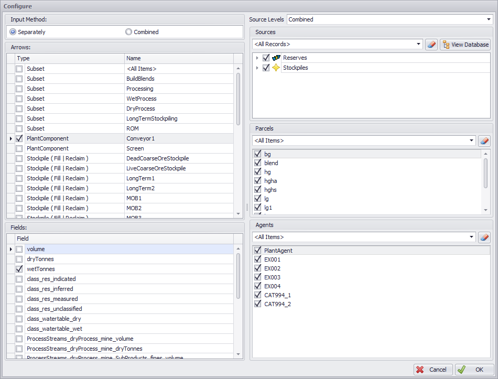The width and height of the screenshot is (498, 379).
Task: Expand the Reserves tree node
Action: 257,58
